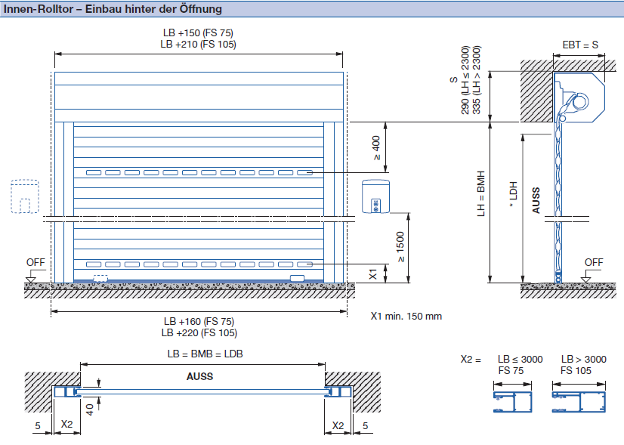Select the '290 (LH ≤ 2300)' text
The height and width of the screenshot is (445, 624).
(x=465, y=80)
